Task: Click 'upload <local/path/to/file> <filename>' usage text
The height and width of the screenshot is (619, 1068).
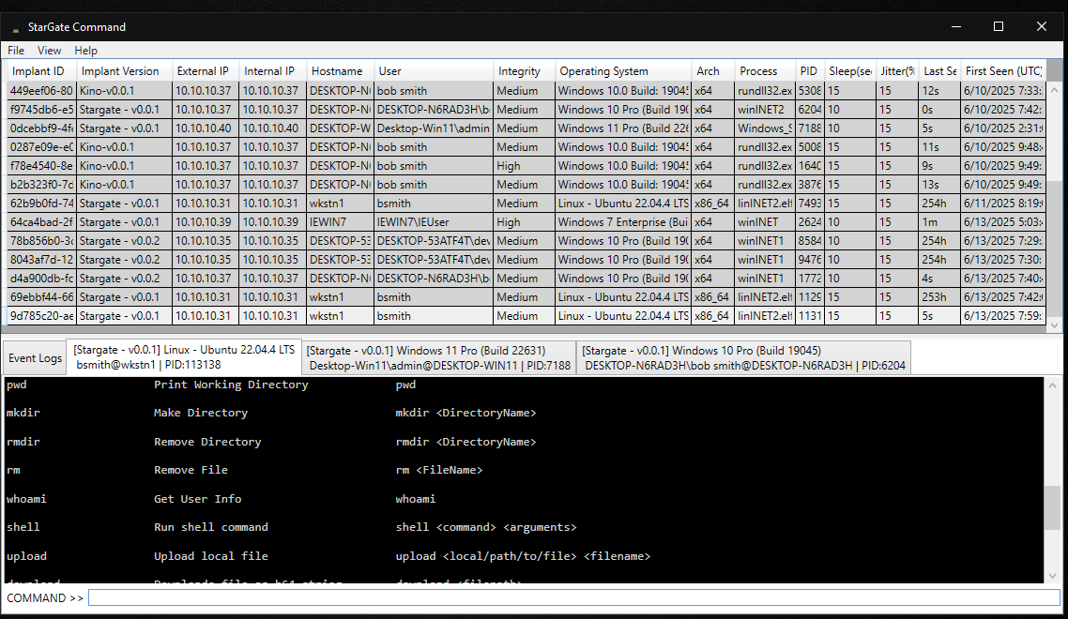Action: point(523,555)
